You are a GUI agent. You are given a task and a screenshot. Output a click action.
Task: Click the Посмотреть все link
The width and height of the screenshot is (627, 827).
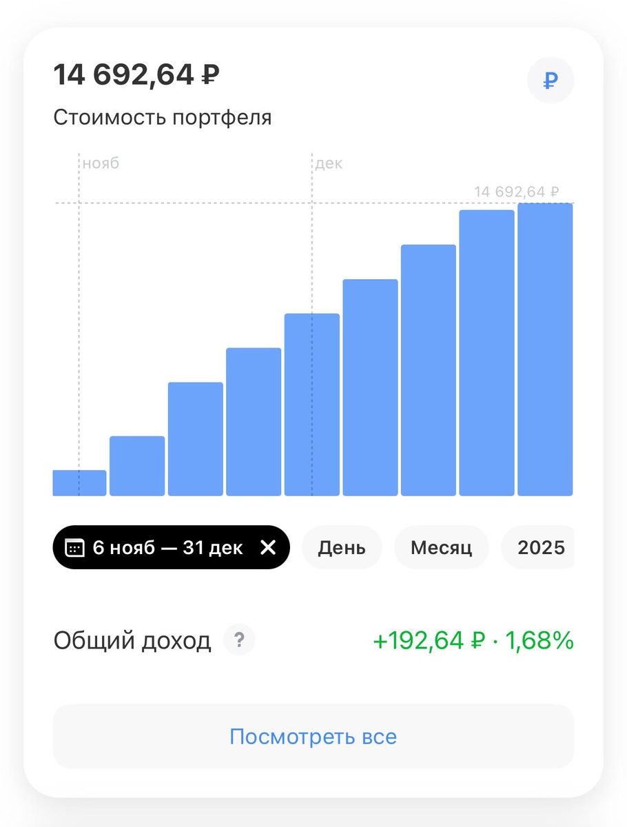(x=313, y=736)
